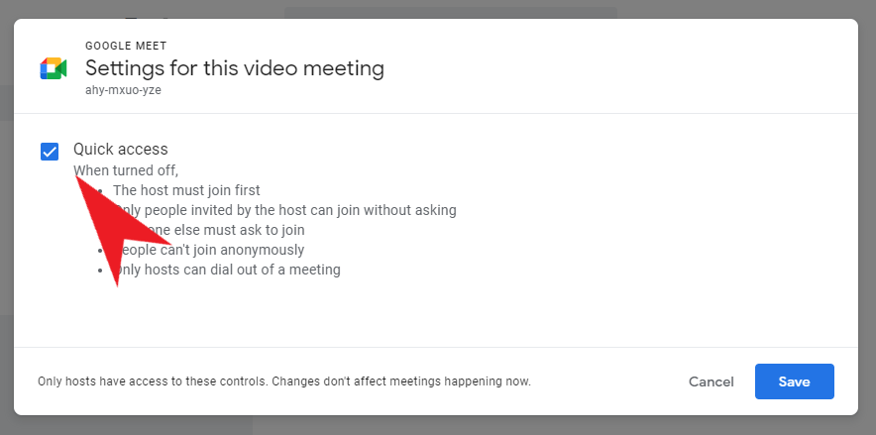Click the "When turned off," description line

click(126, 170)
